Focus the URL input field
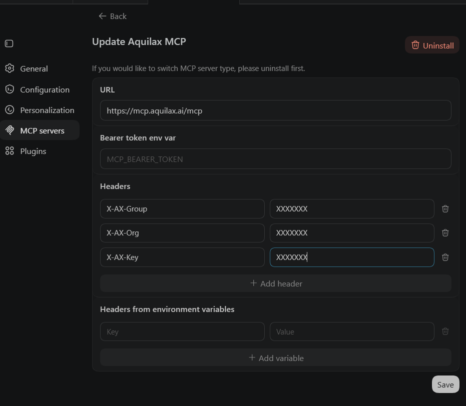Image resolution: width=466 pixels, height=406 pixels. tap(276, 110)
